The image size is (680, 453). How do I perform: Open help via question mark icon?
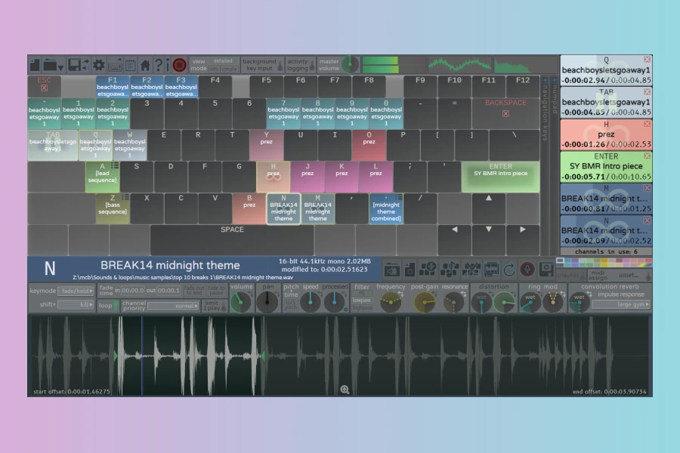tap(159, 65)
